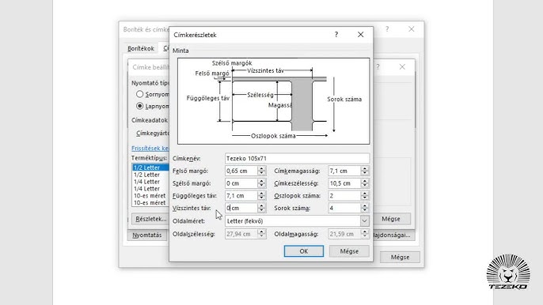Increase Oszlopok száma with up arrow
The height and width of the screenshot is (305, 543).
click(x=365, y=194)
